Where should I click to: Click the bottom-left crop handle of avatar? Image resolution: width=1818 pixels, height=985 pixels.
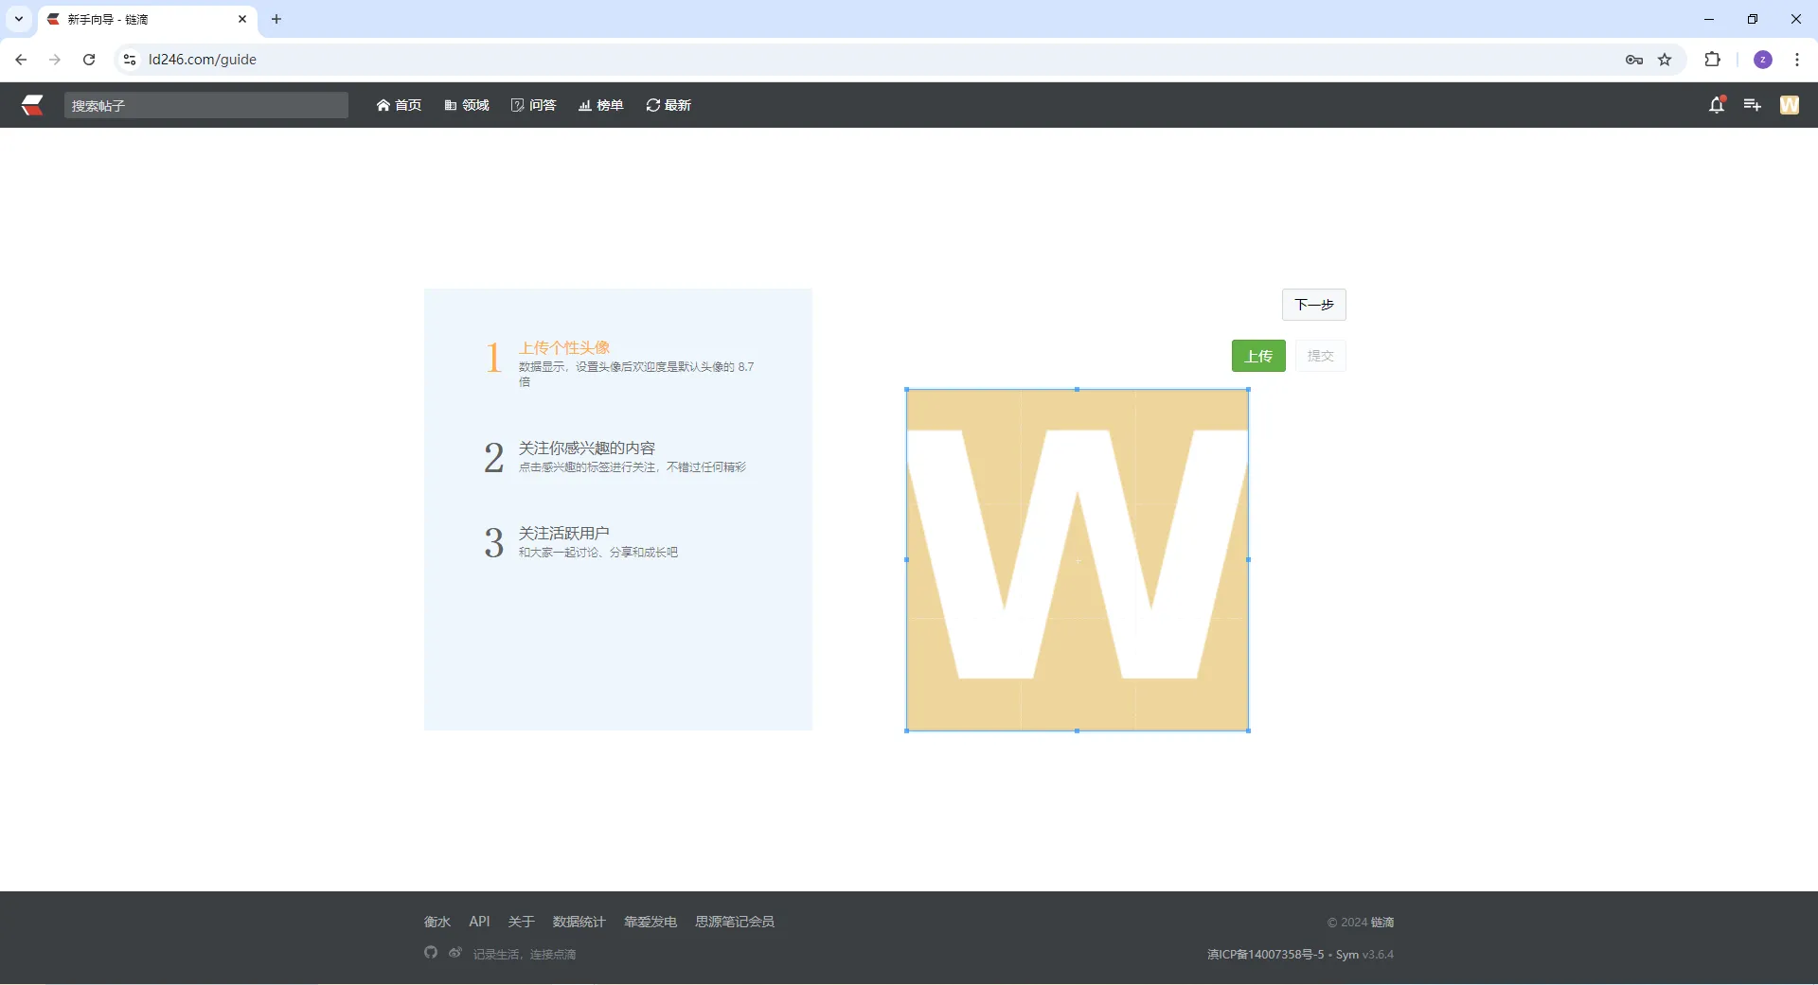coord(907,730)
